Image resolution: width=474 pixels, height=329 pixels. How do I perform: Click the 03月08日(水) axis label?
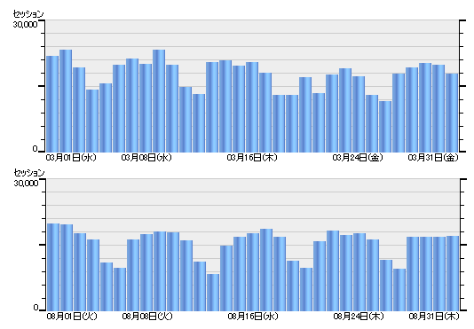(146, 157)
